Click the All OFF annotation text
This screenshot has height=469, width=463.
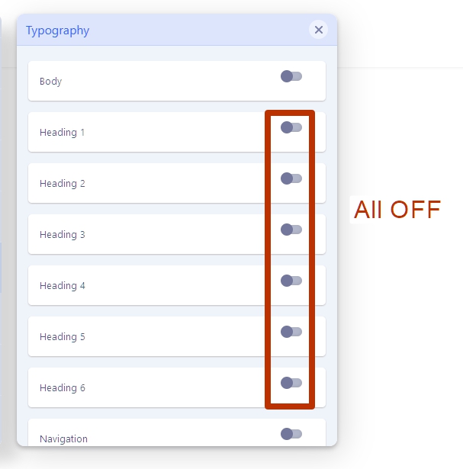397,210
